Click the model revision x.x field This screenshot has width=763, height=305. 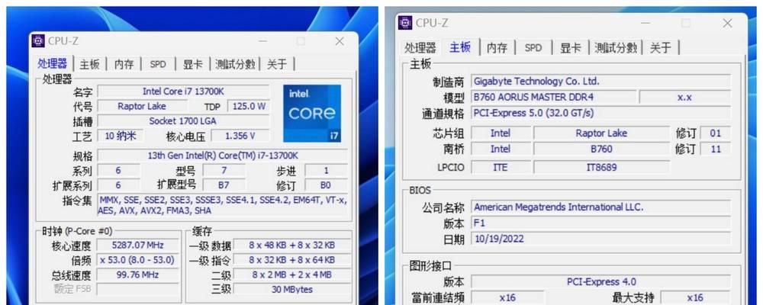pyautogui.click(x=684, y=97)
